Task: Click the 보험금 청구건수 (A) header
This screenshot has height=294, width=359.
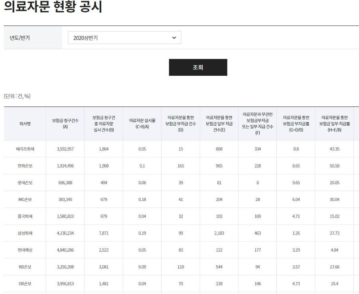Action: coord(65,124)
